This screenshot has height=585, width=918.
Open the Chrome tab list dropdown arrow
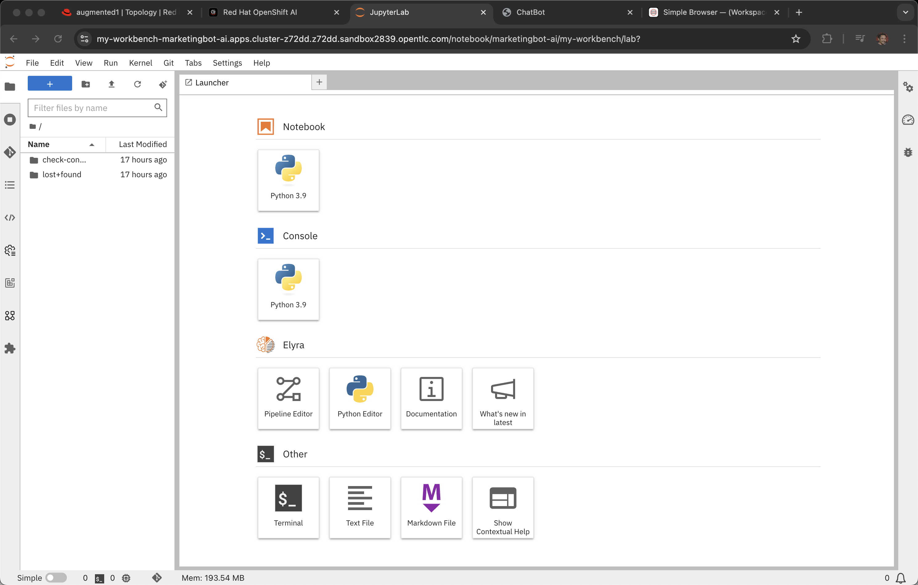pos(905,12)
